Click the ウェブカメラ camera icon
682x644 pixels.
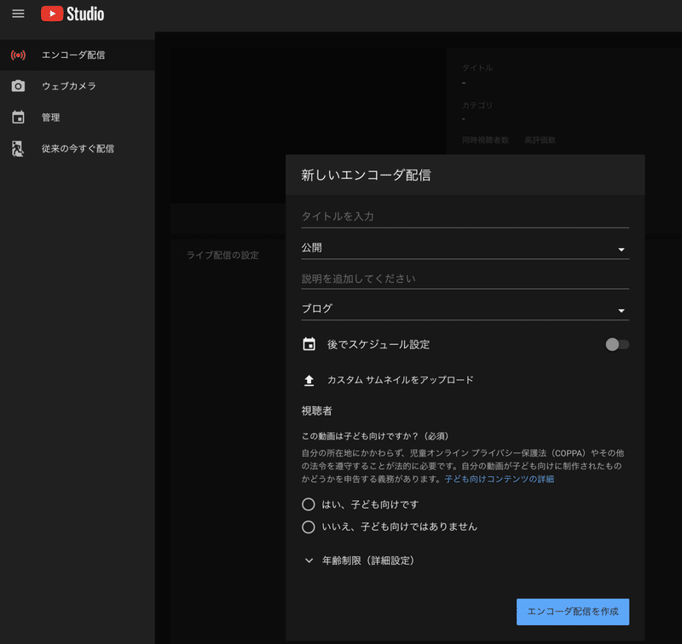click(18, 85)
